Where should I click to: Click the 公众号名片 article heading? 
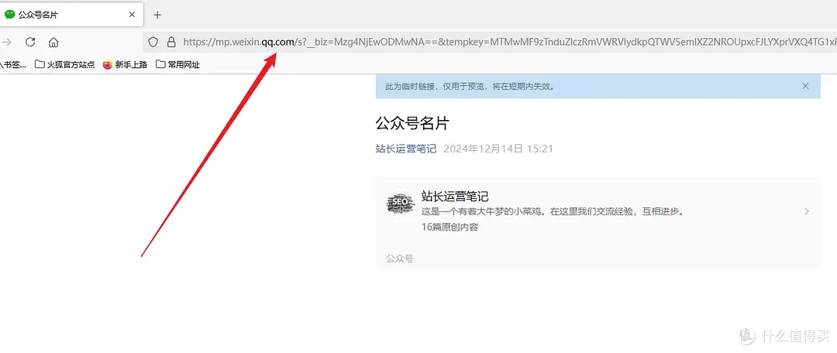point(412,124)
